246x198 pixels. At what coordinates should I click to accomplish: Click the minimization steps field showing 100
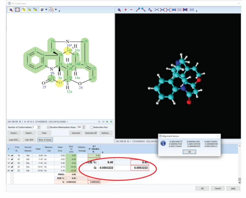point(79,127)
